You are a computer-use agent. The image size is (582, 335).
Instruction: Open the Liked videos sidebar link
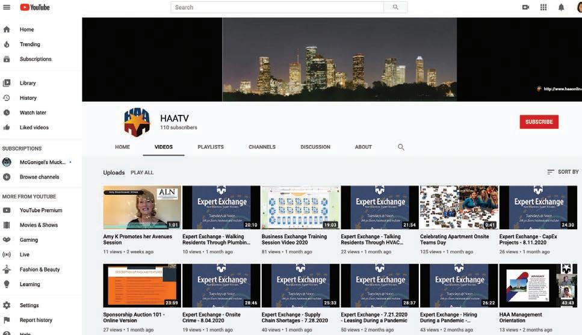[34, 128]
